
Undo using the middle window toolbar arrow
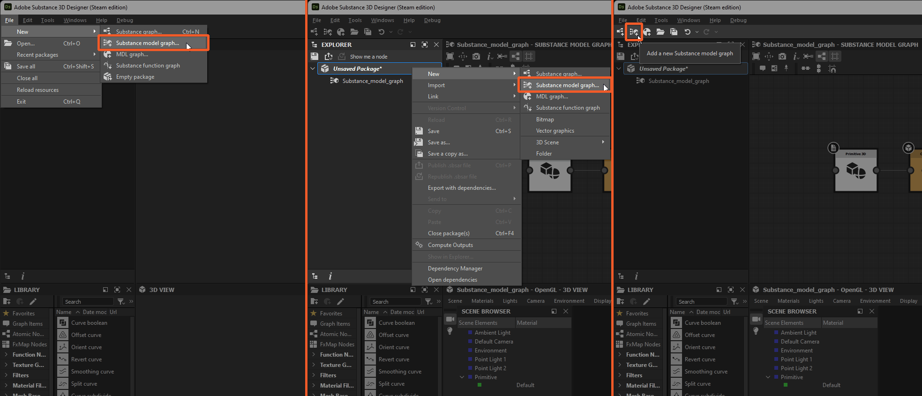[x=381, y=32]
